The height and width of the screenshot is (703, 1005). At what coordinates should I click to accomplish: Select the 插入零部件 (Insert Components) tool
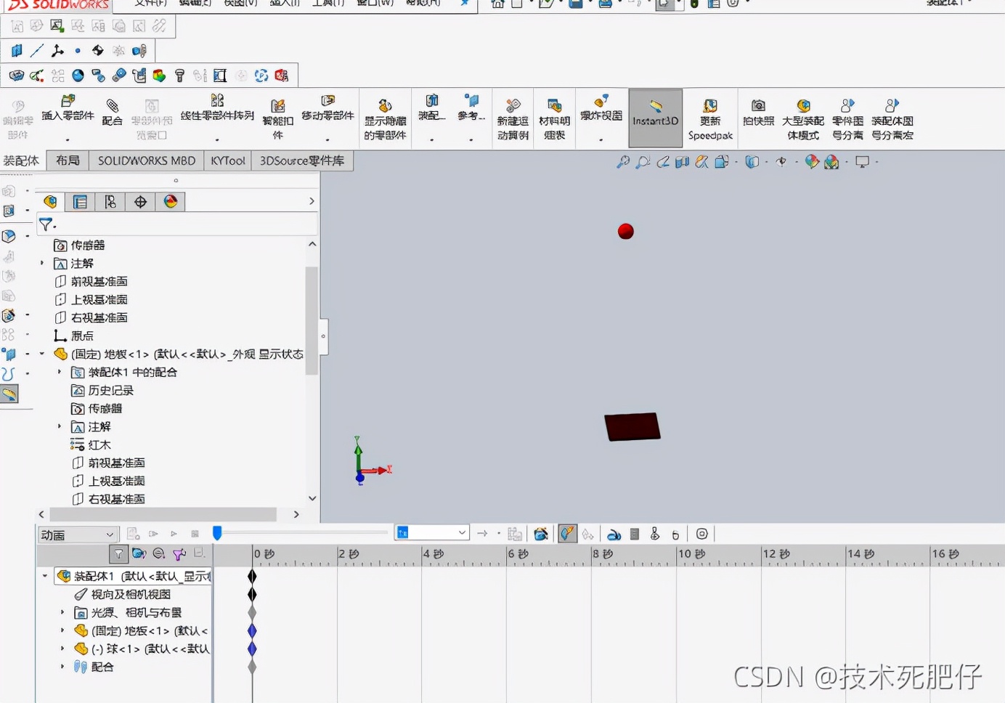click(68, 116)
